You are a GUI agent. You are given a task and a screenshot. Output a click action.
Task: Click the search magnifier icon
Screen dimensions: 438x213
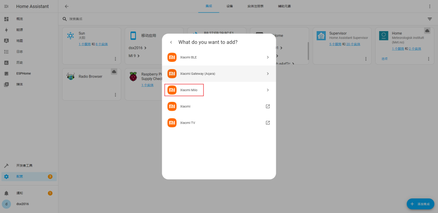pyautogui.click(x=64, y=19)
